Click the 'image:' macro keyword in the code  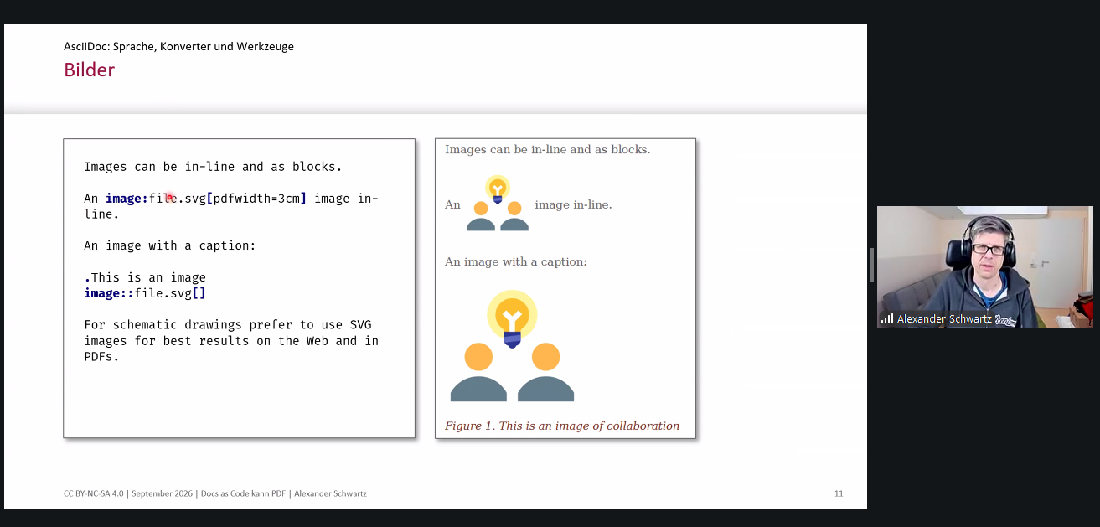pyautogui.click(x=127, y=199)
